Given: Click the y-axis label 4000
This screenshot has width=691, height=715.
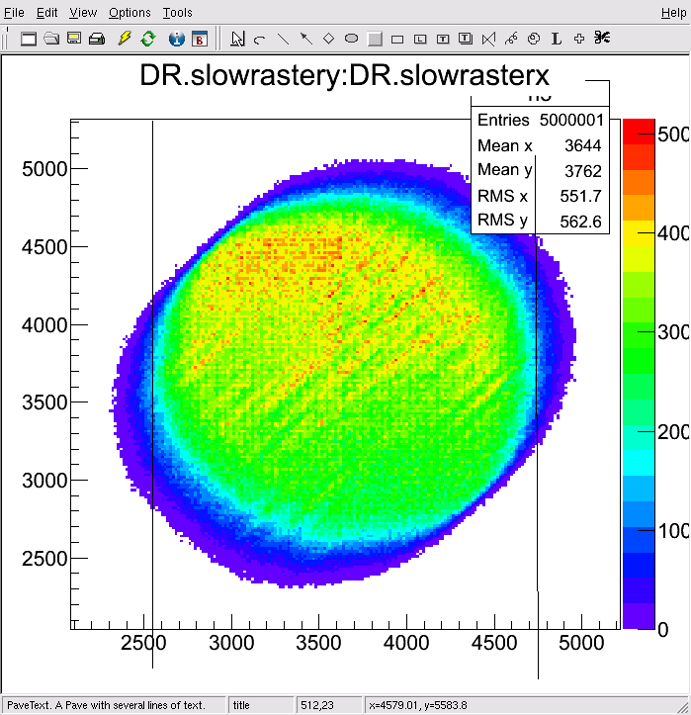Looking at the screenshot, I should coord(44,325).
